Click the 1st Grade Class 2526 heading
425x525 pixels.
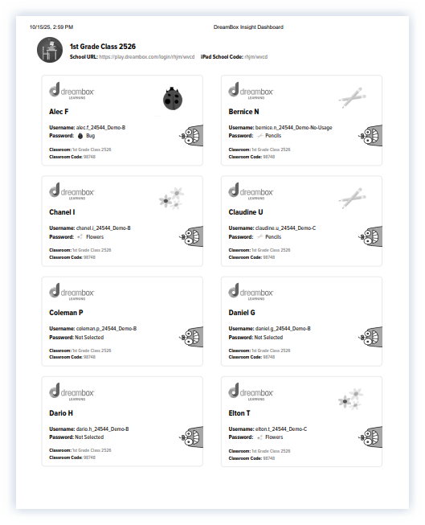click(103, 47)
